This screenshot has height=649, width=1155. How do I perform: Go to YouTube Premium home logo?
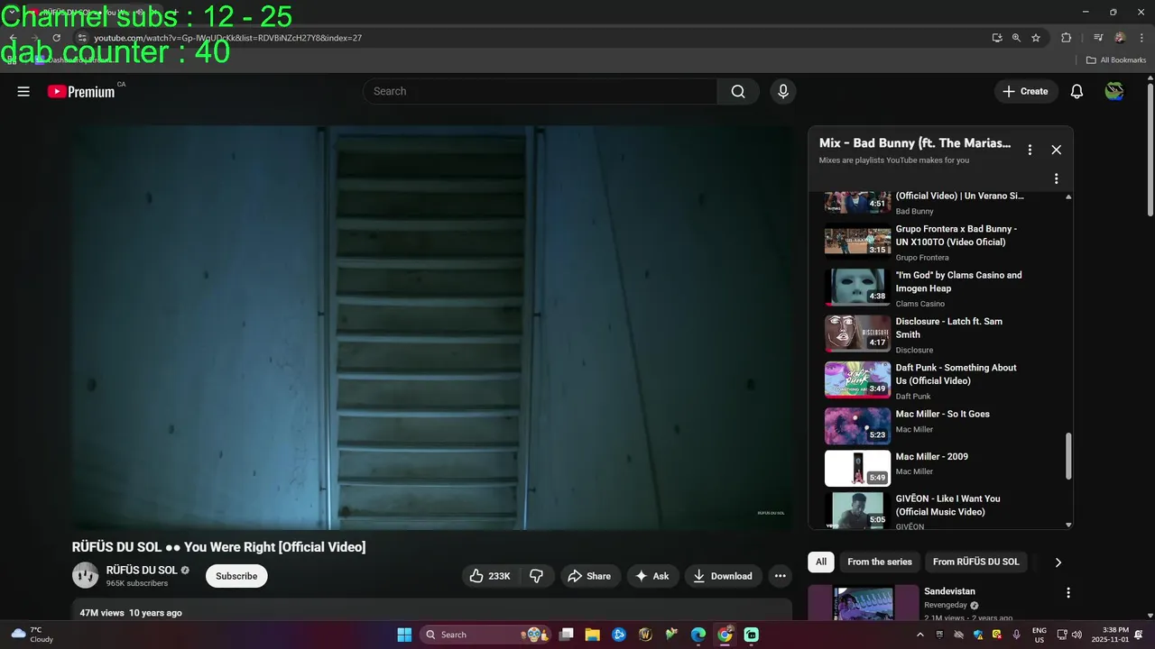click(82, 91)
